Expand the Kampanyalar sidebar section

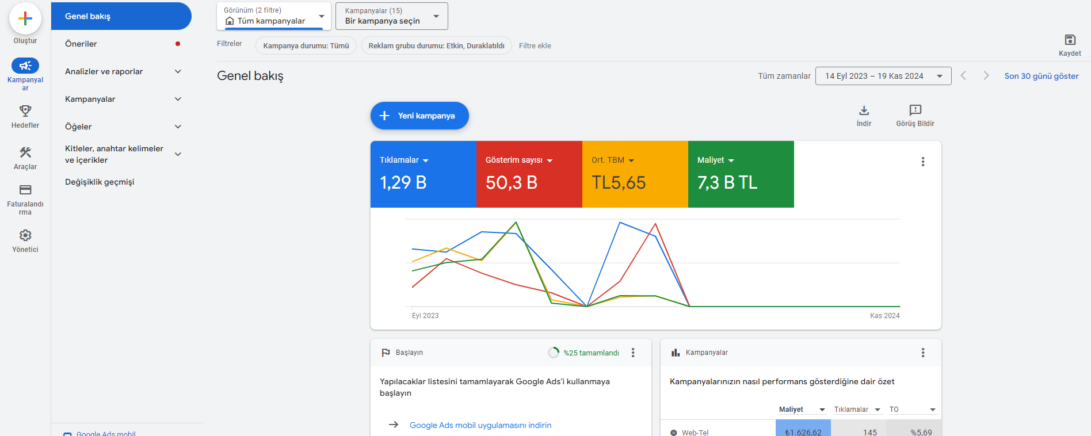point(178,99)
